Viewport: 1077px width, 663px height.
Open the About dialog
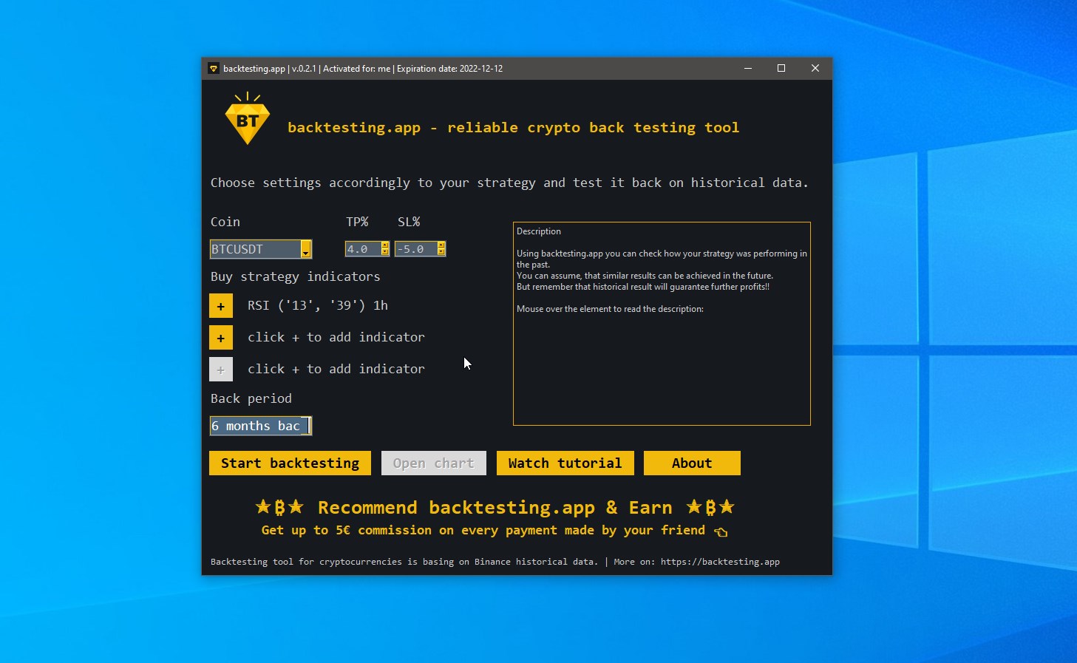tap(691, 463)
